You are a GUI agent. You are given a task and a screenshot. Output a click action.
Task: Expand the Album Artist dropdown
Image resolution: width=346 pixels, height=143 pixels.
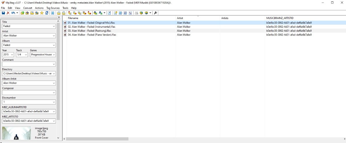(54, 83)
